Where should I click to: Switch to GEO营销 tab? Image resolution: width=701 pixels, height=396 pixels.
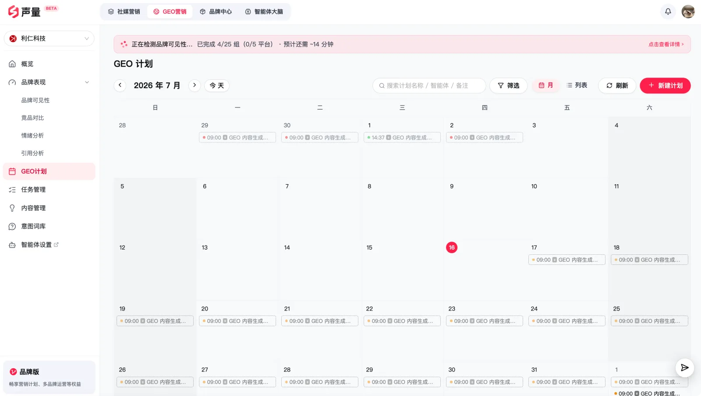click(x=170, y=11)
